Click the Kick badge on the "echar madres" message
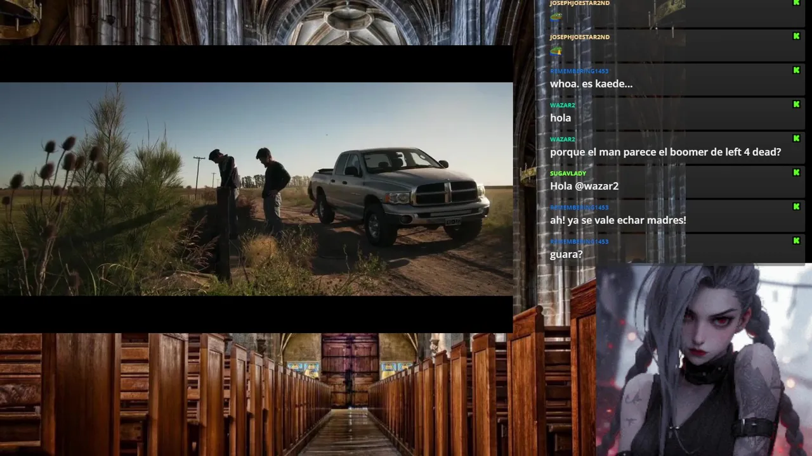Viewport: 812px width, 456px height. [796, 207]
